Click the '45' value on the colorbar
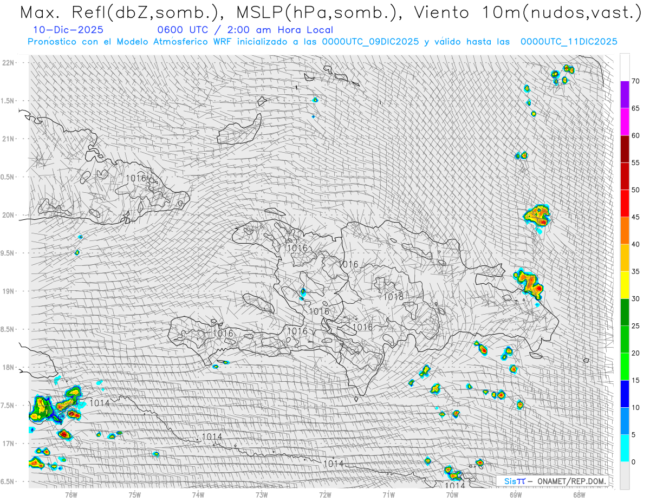650x502 pixels. point(635,217)
